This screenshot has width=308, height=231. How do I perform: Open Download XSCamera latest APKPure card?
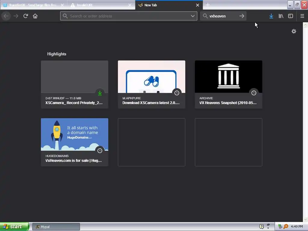(152, 84)
